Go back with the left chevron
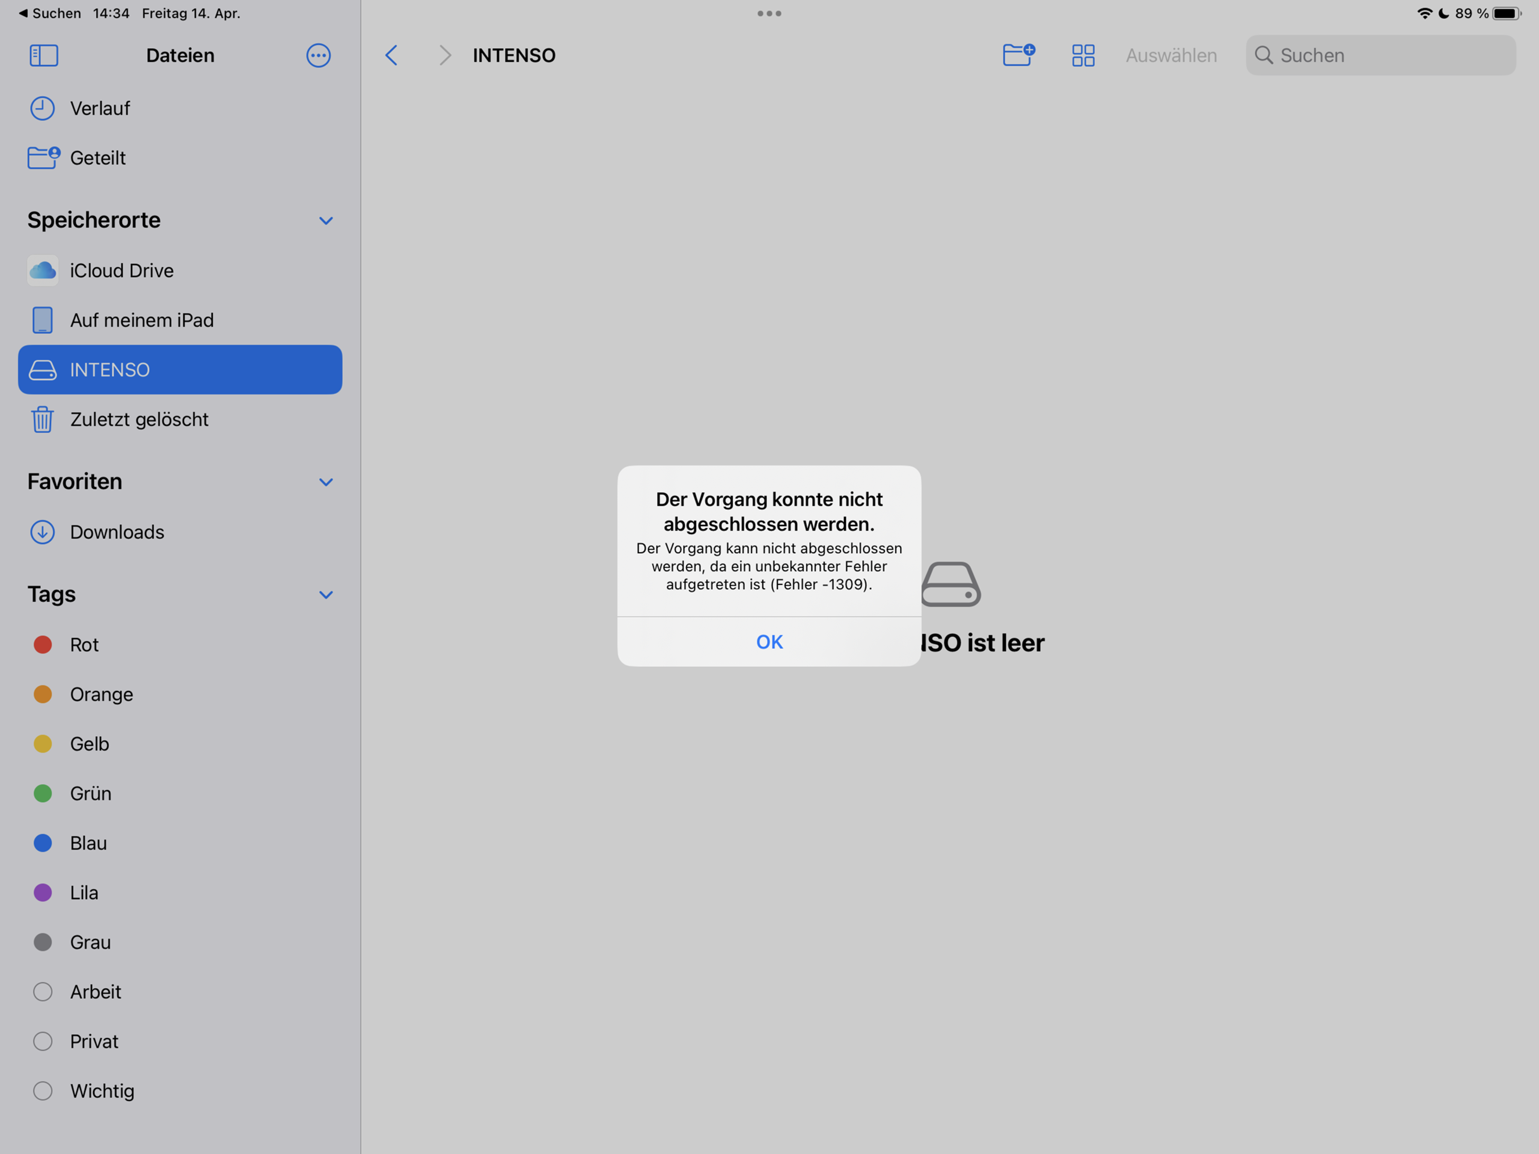Viewport: 1539px width, 1154px height. 392,56
